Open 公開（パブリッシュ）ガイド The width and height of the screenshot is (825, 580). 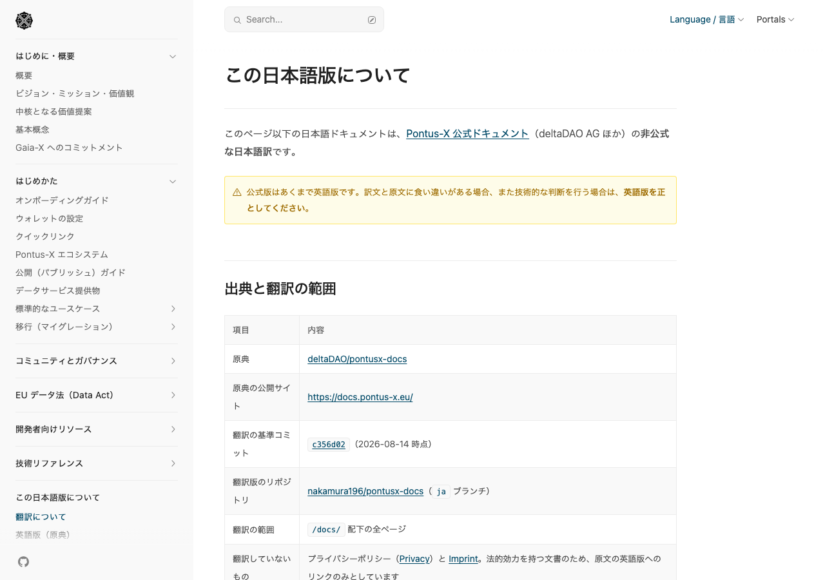point(70,273)
